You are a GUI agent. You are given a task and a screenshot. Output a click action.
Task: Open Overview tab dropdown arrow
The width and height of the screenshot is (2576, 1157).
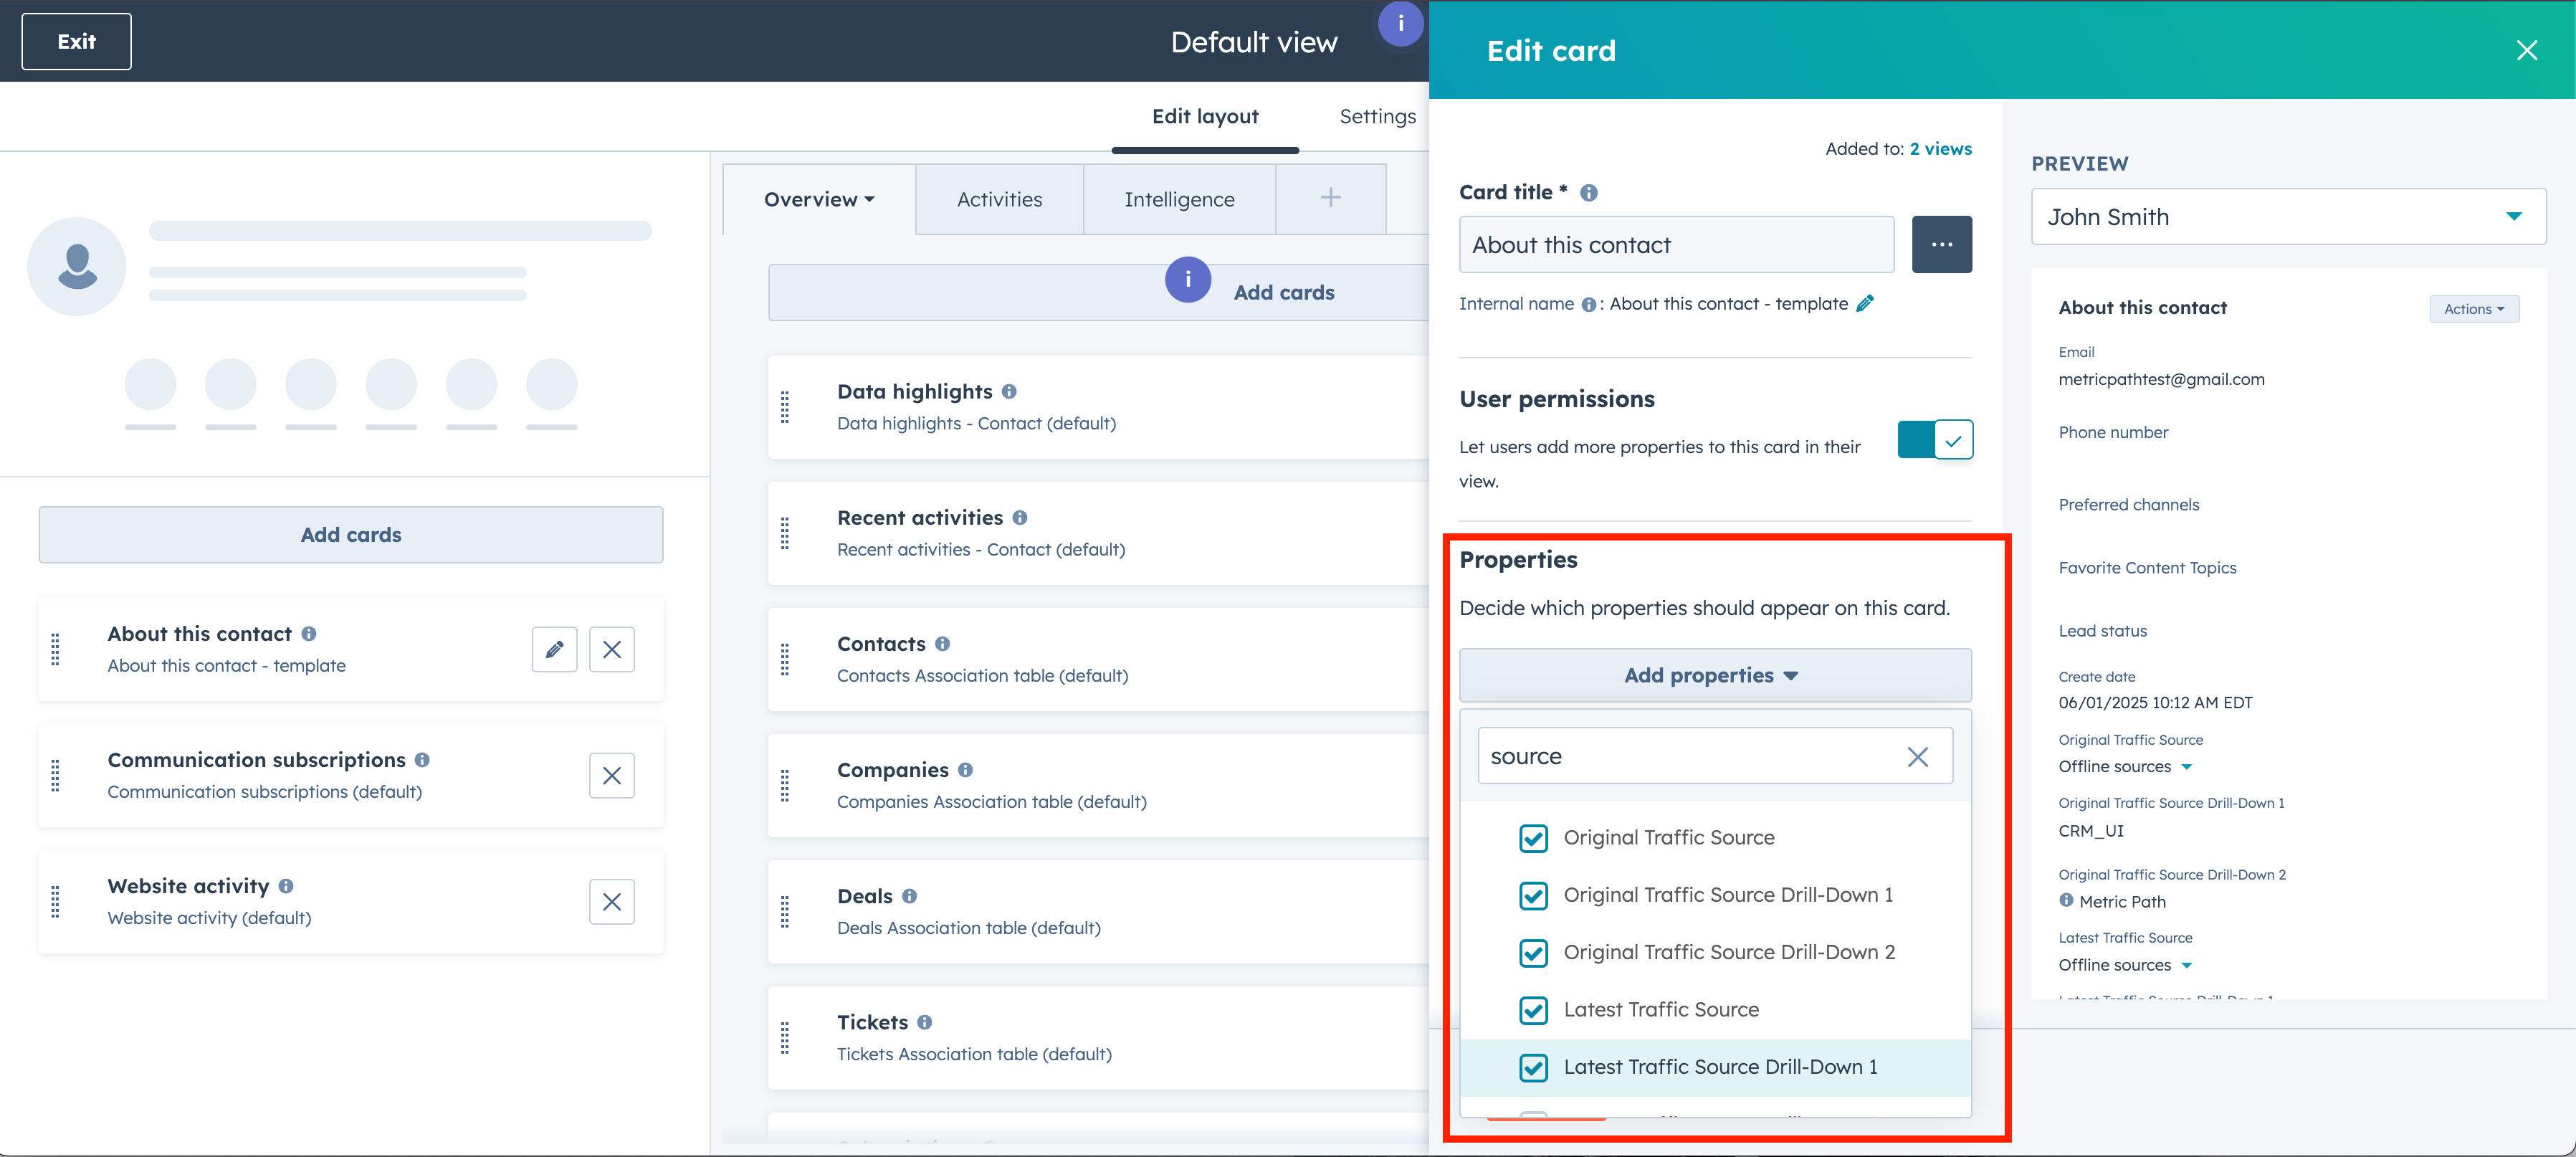pyautogui.click(x=870, y=200)
